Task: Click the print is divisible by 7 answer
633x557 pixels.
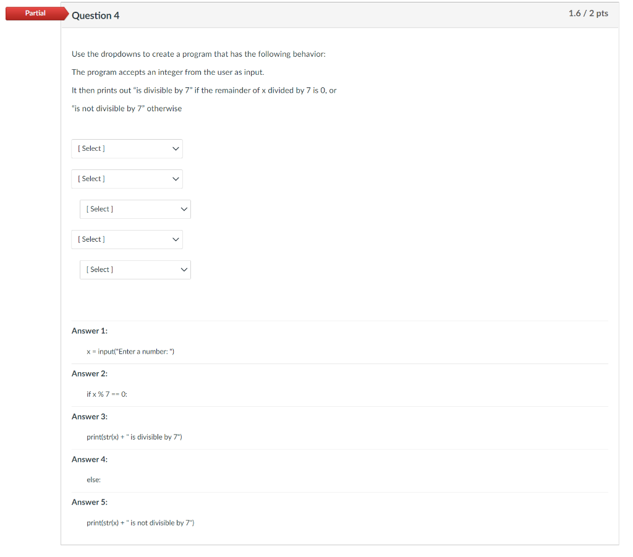Action: (134, 437)
